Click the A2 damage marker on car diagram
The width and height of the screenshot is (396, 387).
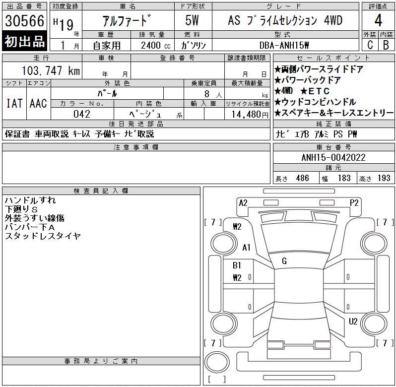(243, 202)
